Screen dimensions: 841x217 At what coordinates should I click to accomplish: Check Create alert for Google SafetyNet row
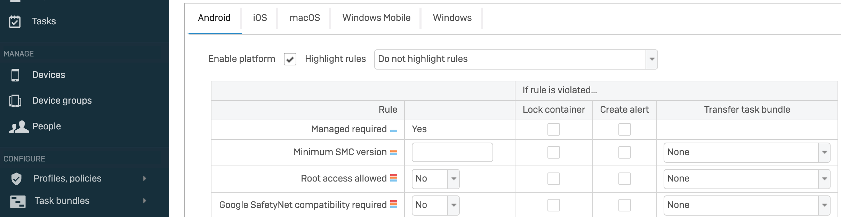pos(625,205)
